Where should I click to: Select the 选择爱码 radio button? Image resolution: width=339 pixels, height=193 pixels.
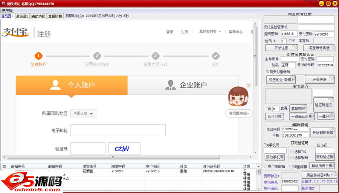[x=292, y=158]
